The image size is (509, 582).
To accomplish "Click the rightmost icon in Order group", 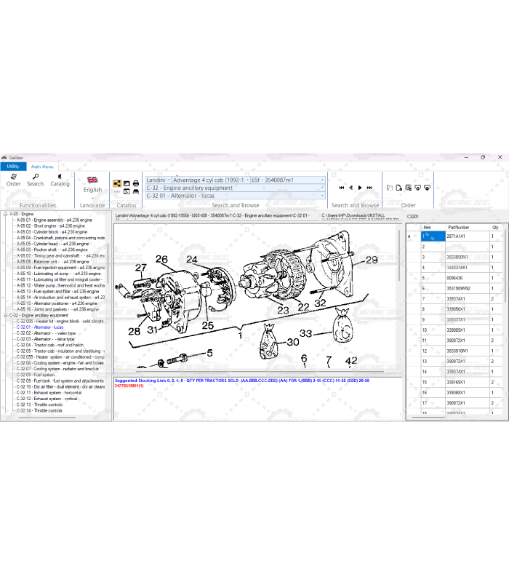I will [x=428, y=188].
